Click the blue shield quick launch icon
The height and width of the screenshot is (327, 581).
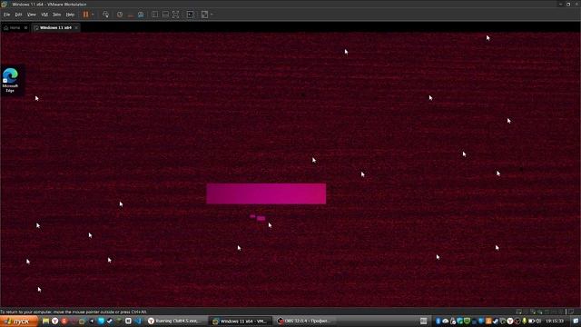tap(101, 321)
